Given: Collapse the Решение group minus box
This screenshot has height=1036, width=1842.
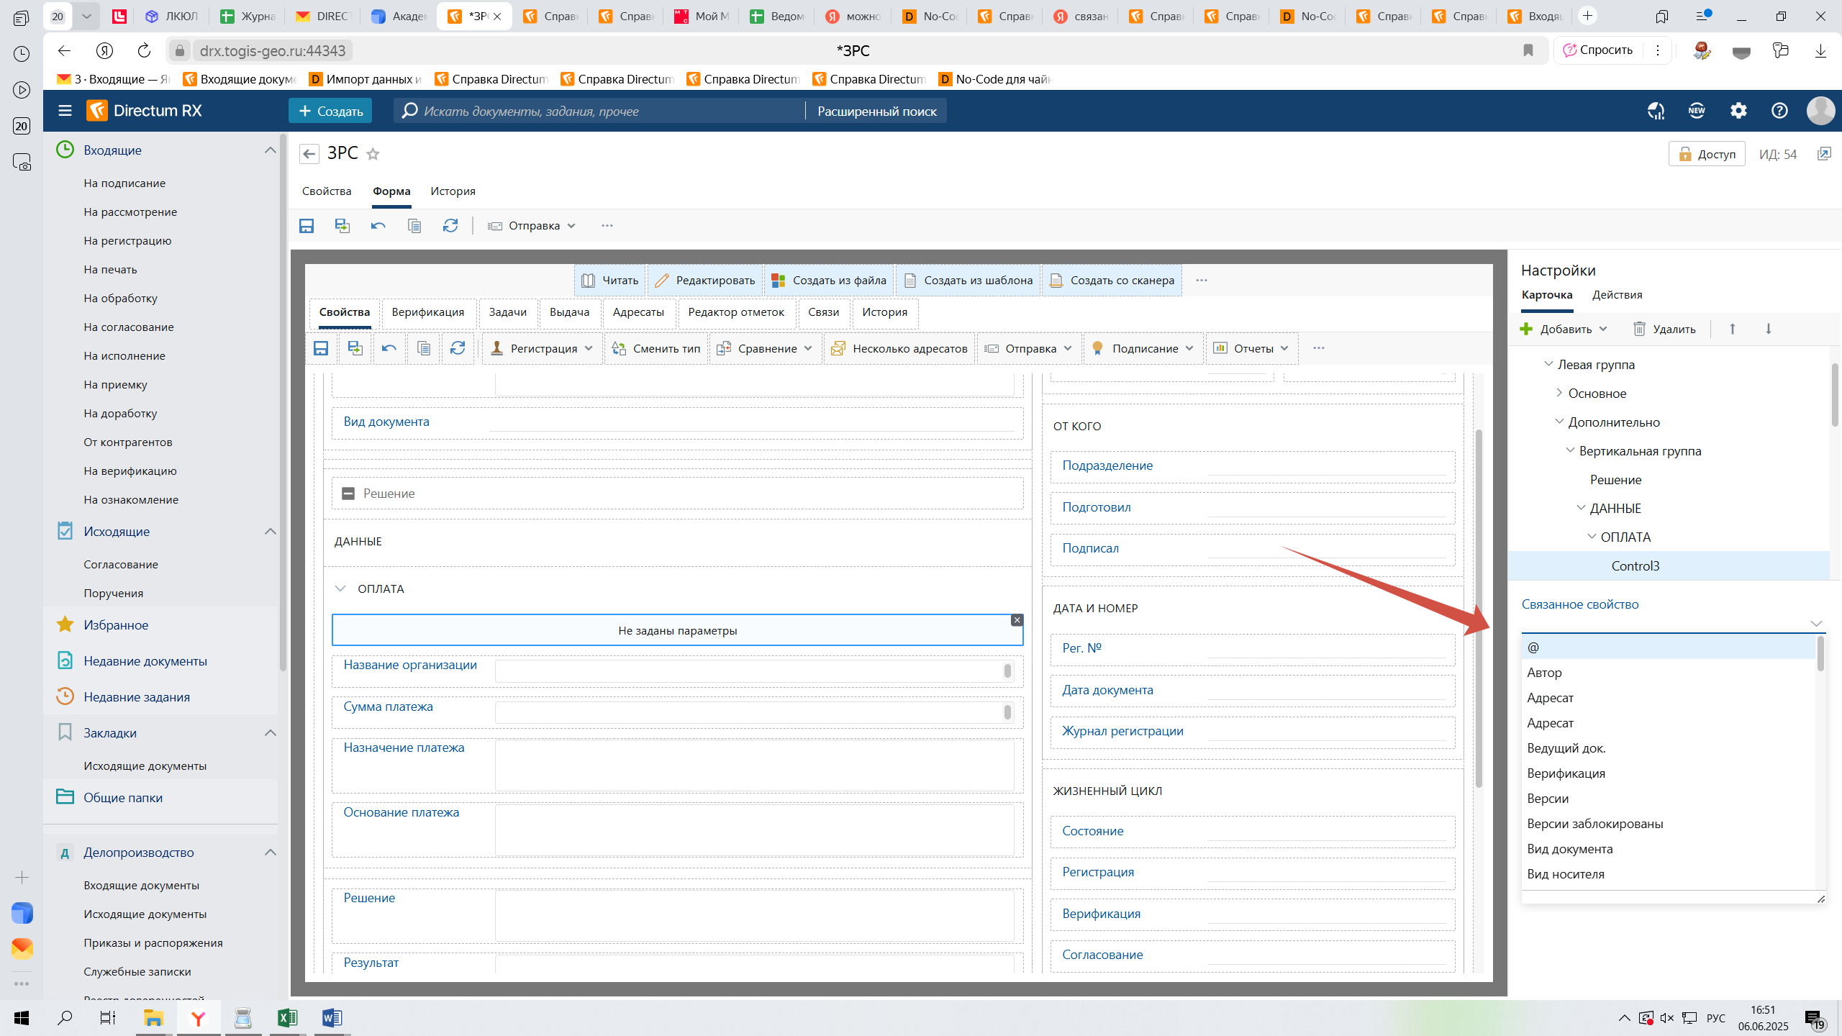Looking at the screenshot, I should pos(348,494).
